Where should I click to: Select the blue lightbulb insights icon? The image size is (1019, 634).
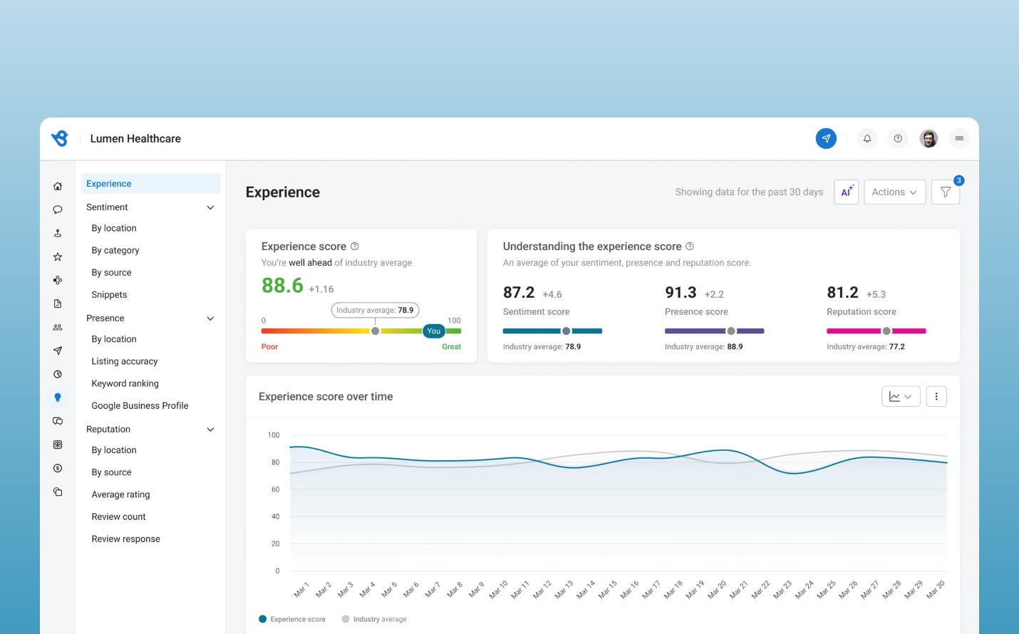(58, 397)
